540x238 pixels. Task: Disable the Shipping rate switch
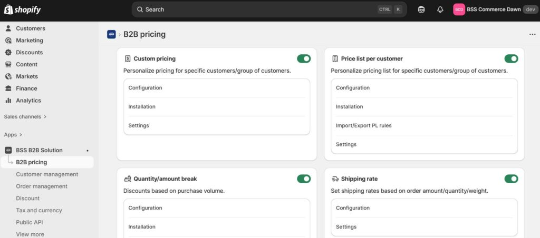pos(512,179)
